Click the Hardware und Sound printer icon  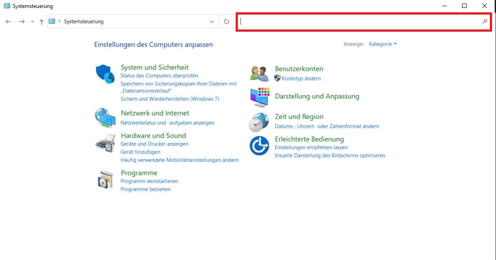[x=105, y=143]
